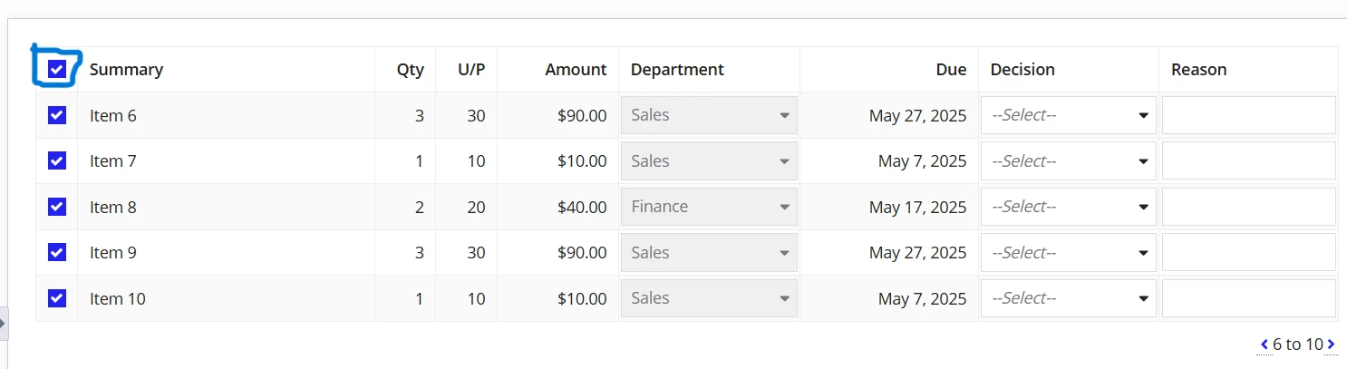Image resolution: width=1347 pixels, height=369 pixels.
Task: Open Decision dropdown for Item 9
Action: [x=1069, y=252]
